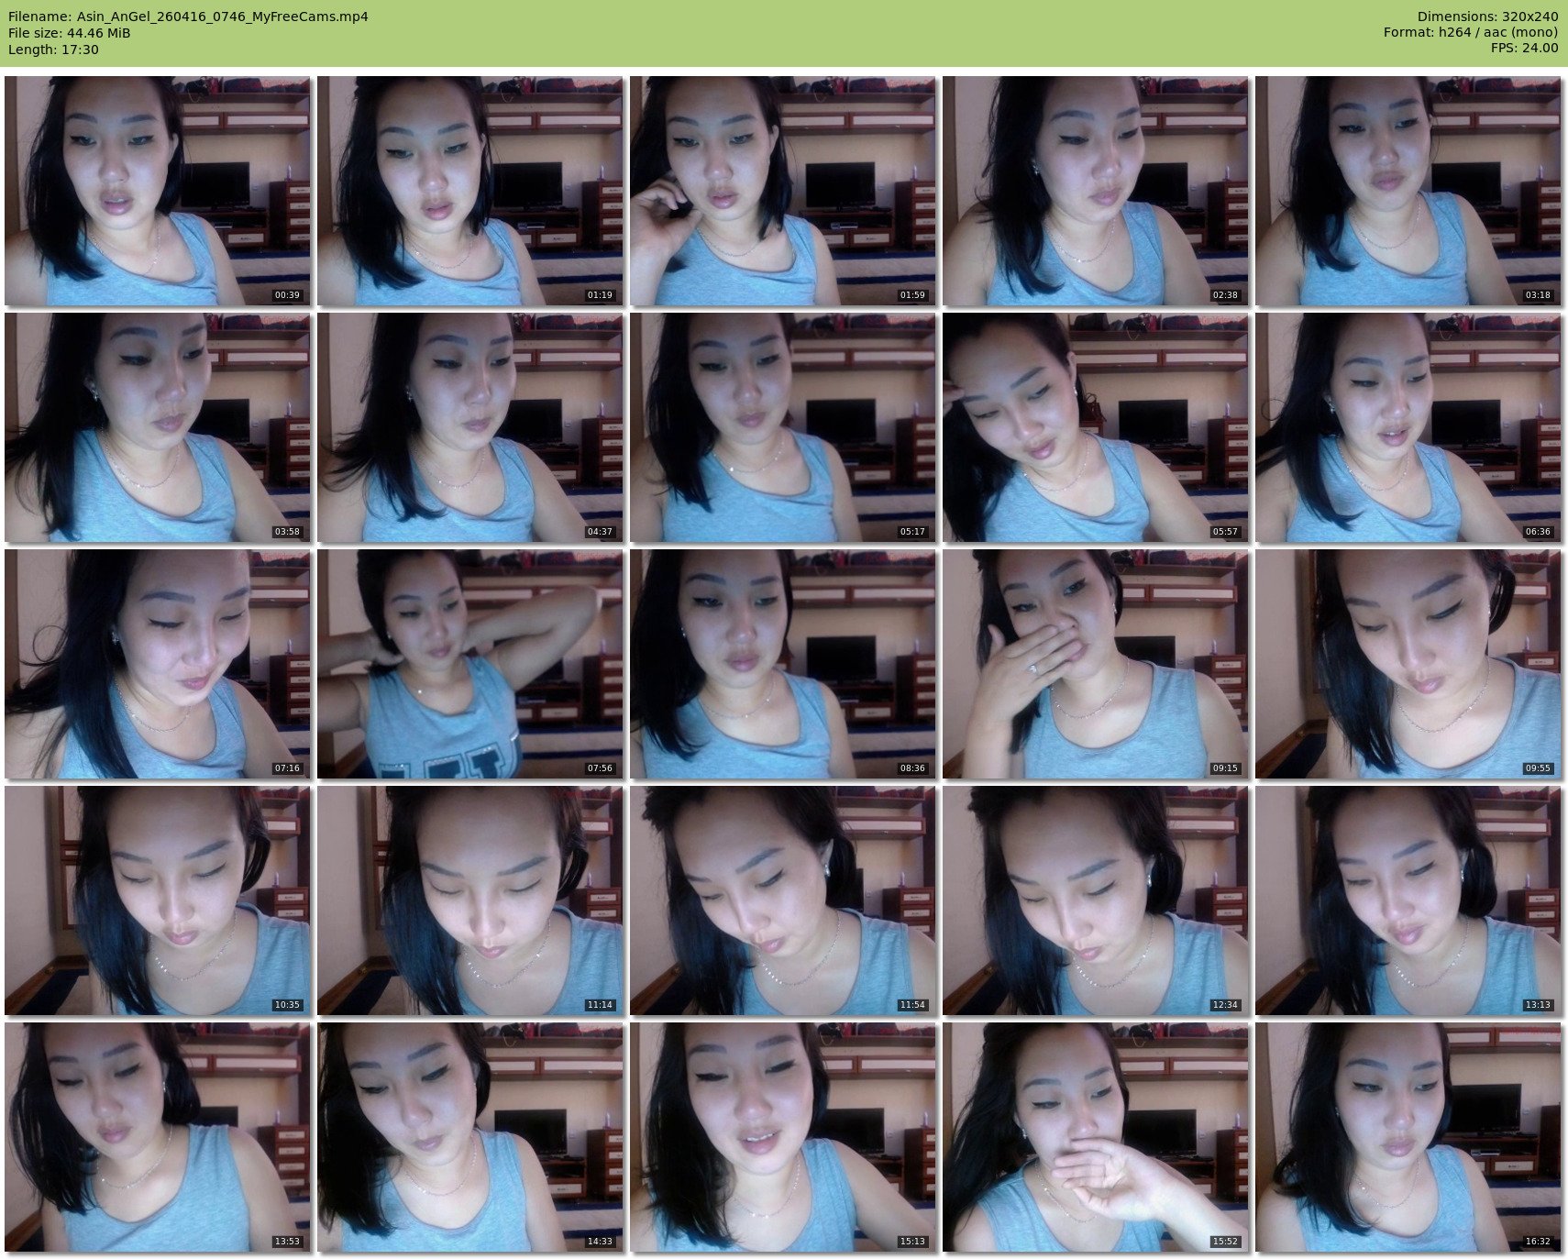Click the thumbnail marked 05:57

pyautogui.click(x=1095, y=427)
